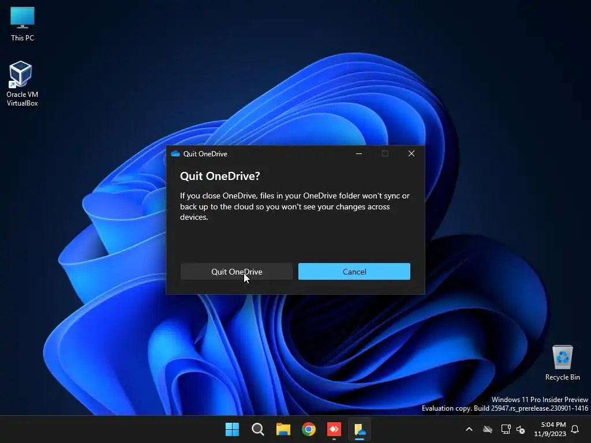Screen dimensions: 591x443
Task: Click the "Quit OneDrive?" heading text
Action: [220, 176]
